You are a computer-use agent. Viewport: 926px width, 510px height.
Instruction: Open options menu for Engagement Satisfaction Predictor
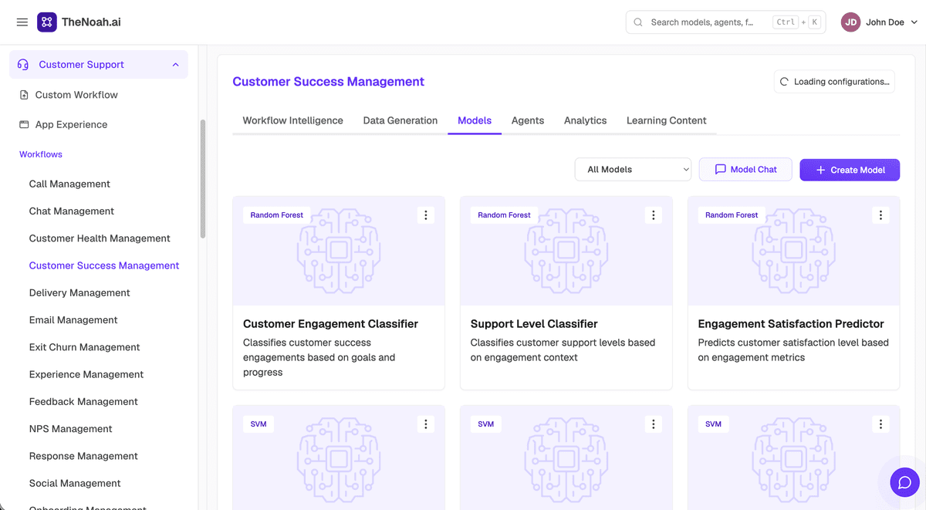click(x=881, y=215)
